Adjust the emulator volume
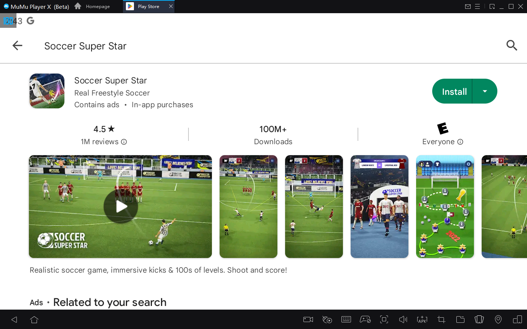The width and height of the screenshot is (527, 329). (403, 319)
